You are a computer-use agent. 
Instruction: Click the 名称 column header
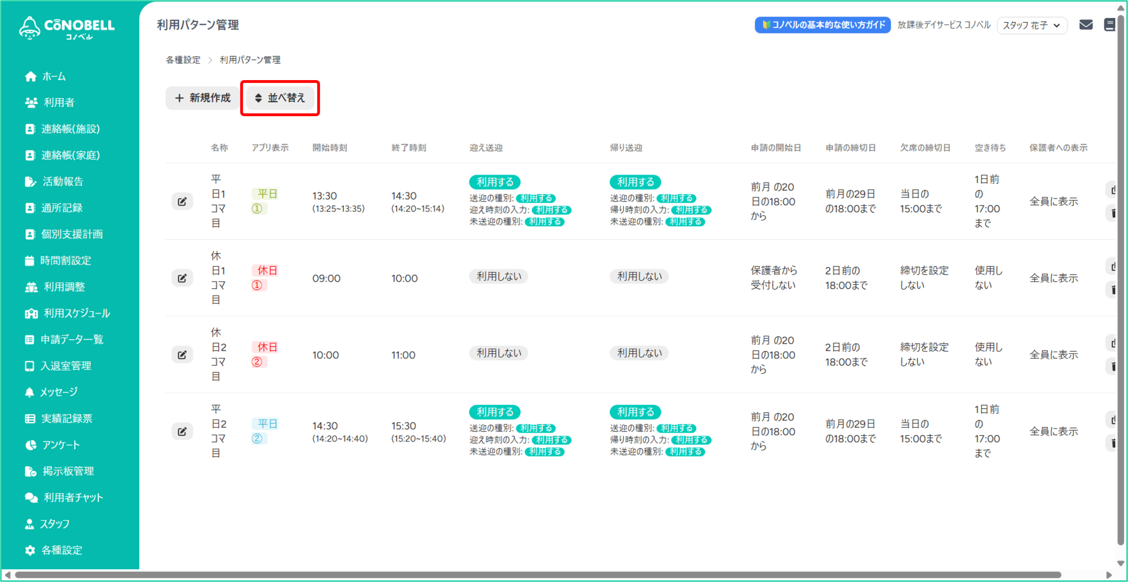(219, 148)
